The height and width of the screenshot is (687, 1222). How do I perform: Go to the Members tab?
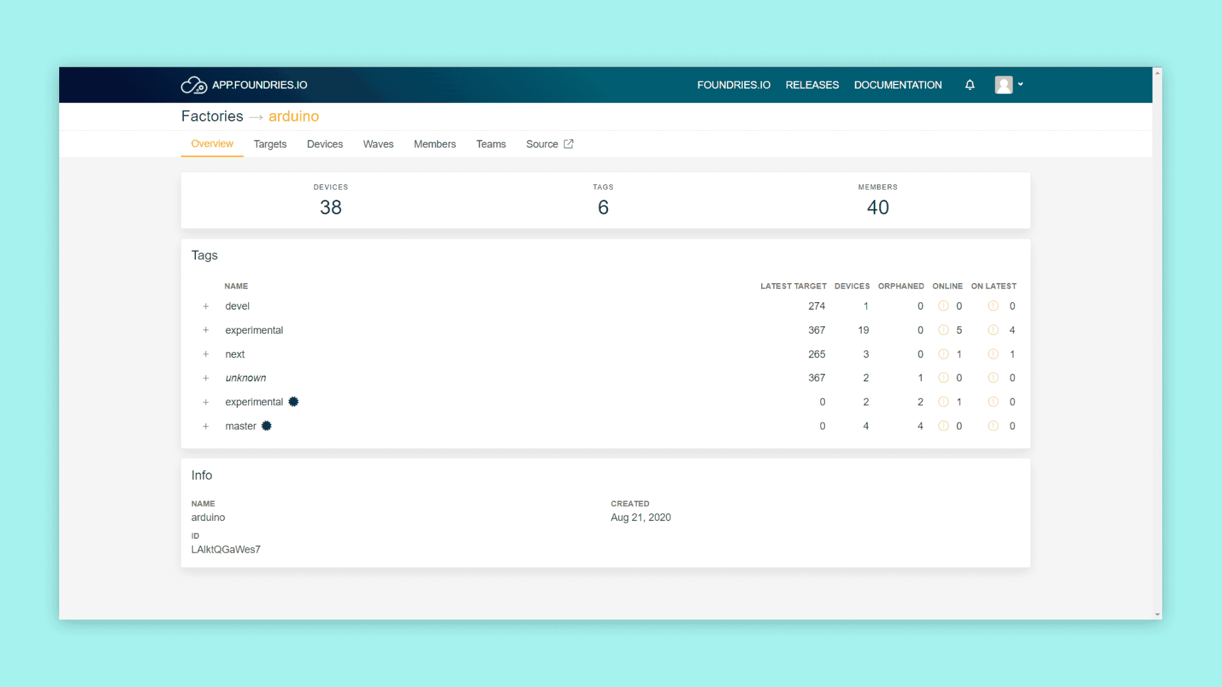coord(435,144)
